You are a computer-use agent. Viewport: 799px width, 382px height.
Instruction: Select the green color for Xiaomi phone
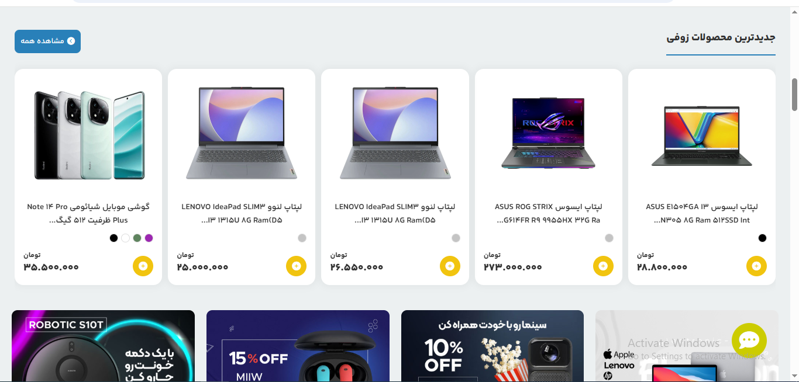[137, 238]
